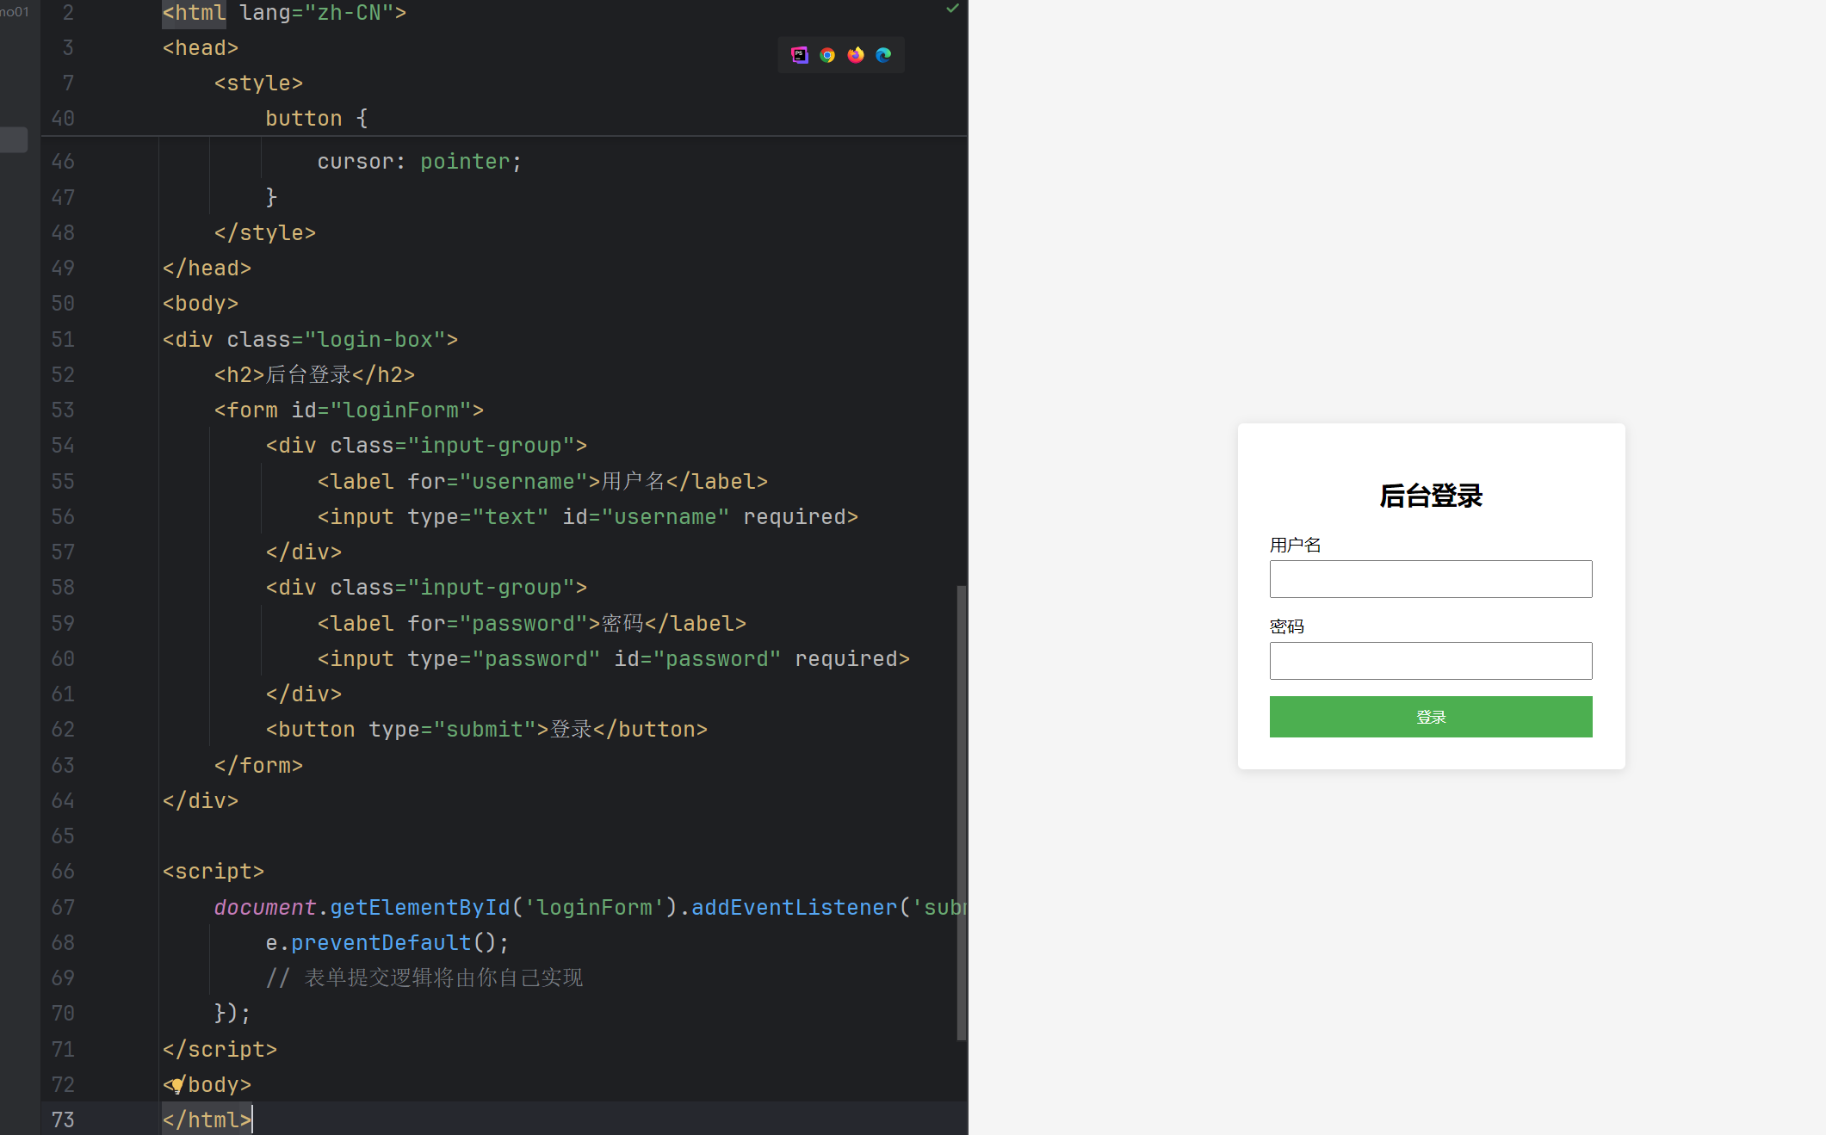This screenshot has height=1135, width=1826.
Task: Open the page in Chrome browser
Action: (827, 55)
